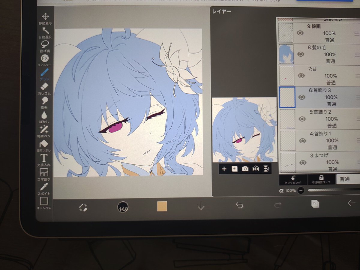The image size is (360, 270).
Task: Select the 5:首飾り2 layer thumbnail
Action: pos(288,119)
